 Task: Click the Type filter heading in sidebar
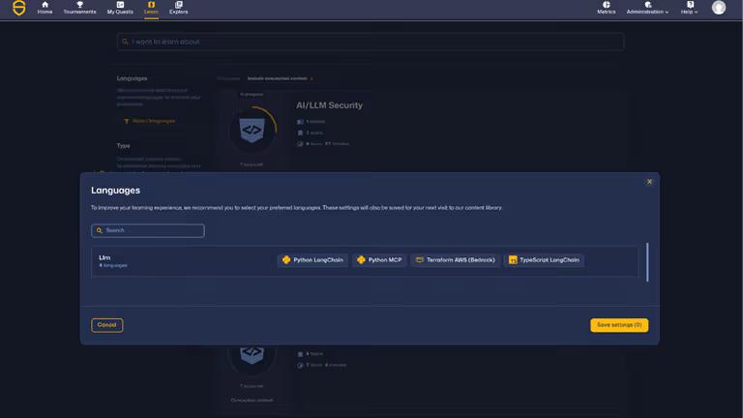pyautogui.click(x=123, y=145)
